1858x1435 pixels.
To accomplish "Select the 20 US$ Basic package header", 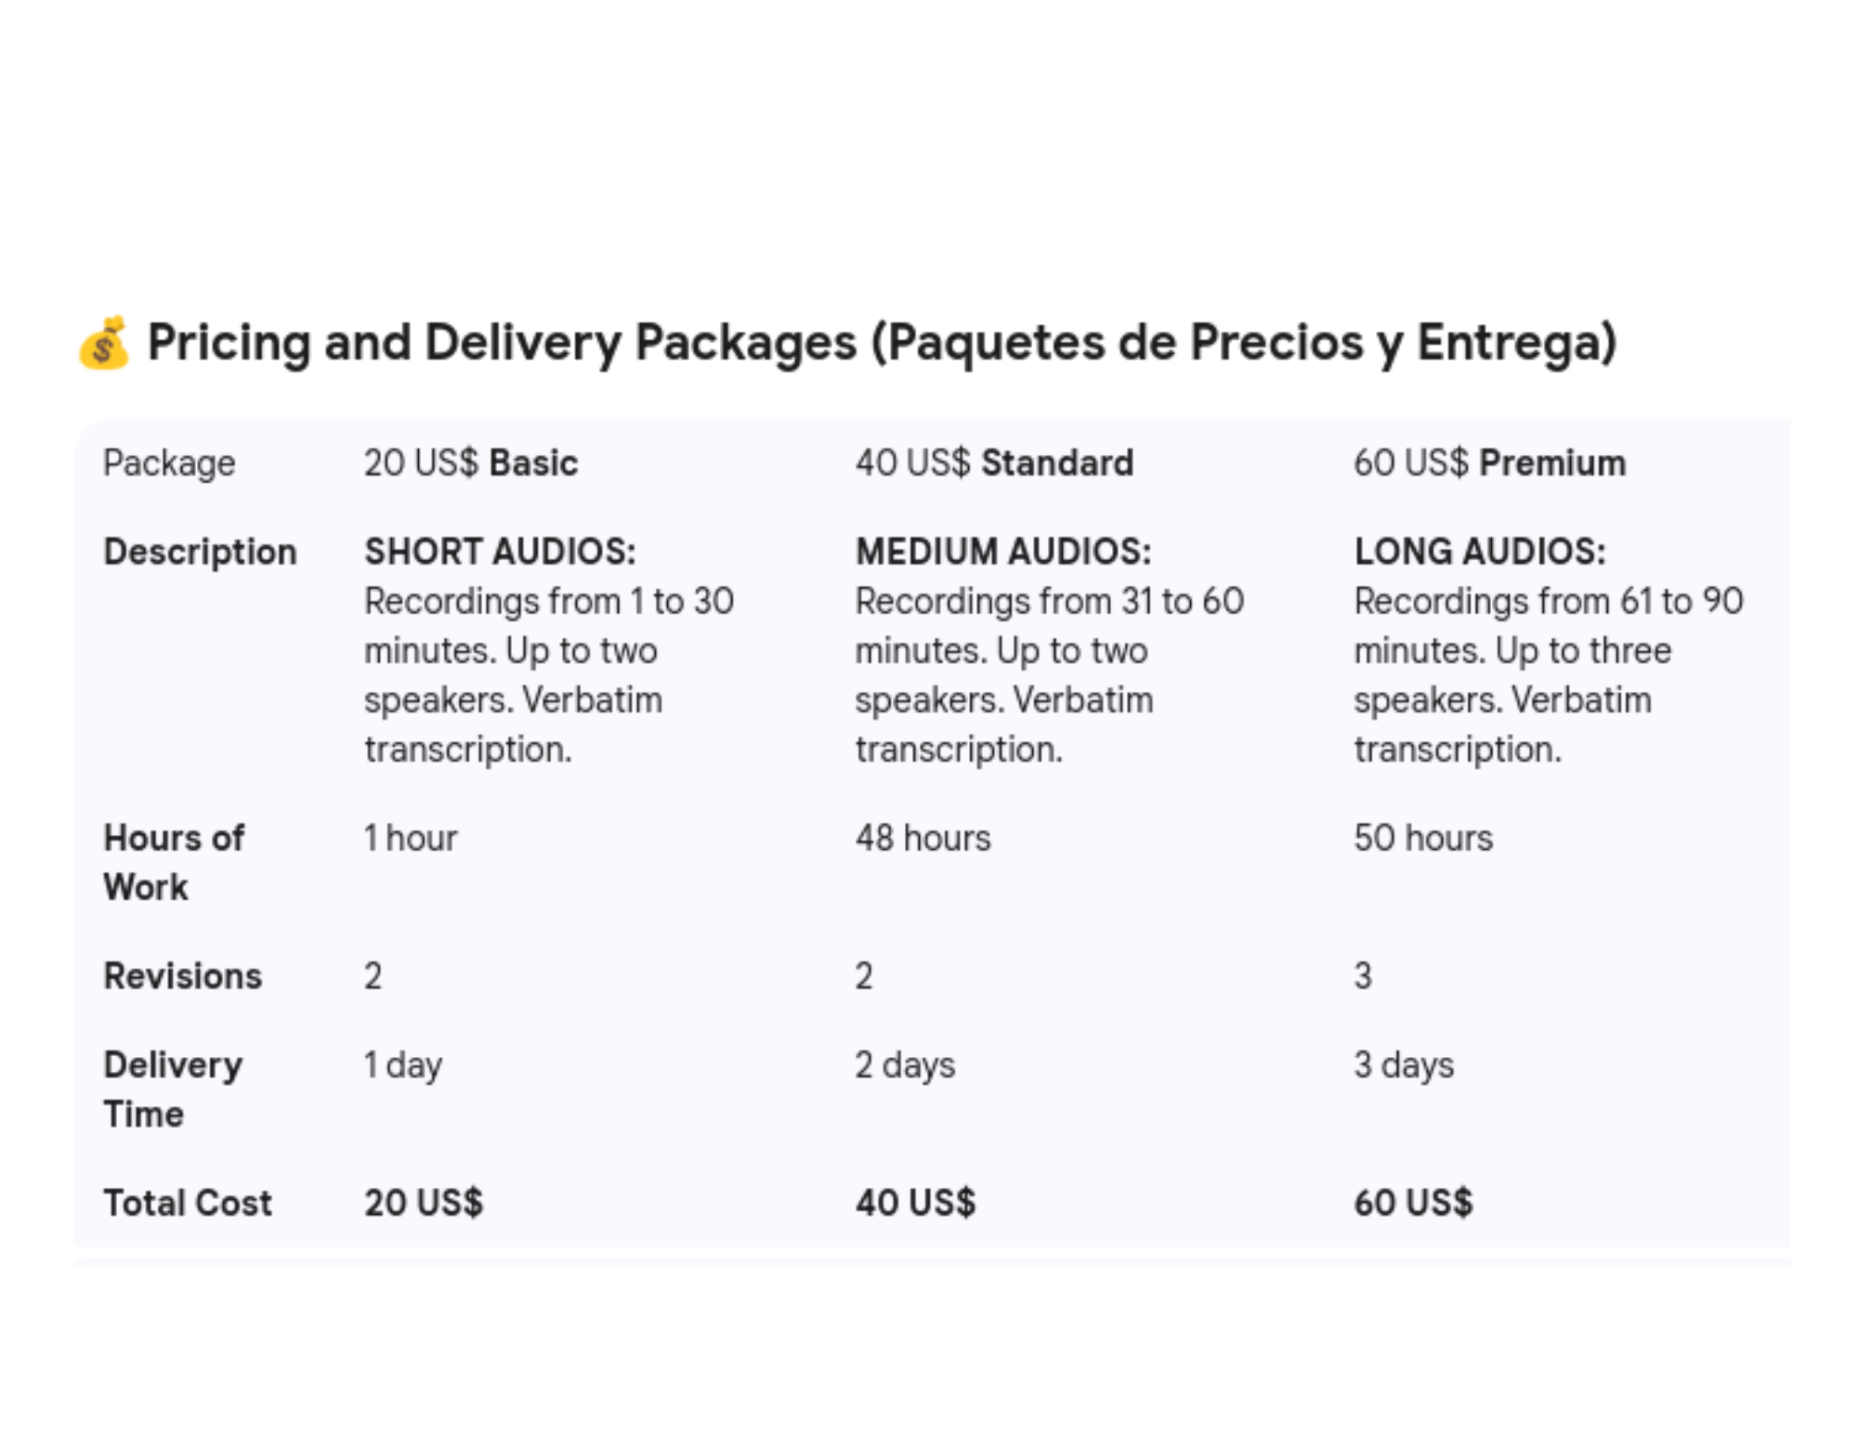I will point(470,463).
